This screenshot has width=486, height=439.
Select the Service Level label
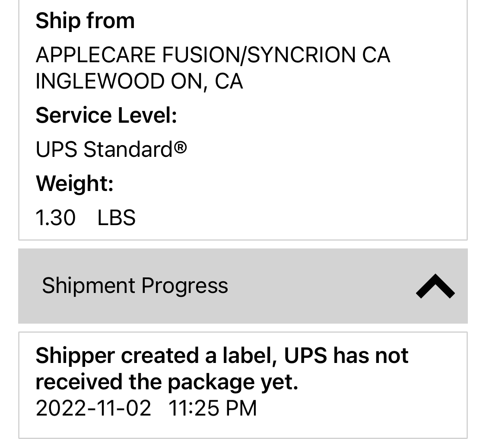pos(106,115)
